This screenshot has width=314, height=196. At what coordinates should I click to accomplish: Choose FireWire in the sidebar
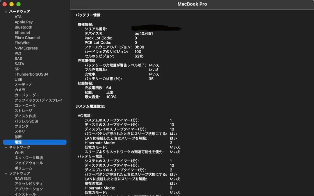coord(22,43)
